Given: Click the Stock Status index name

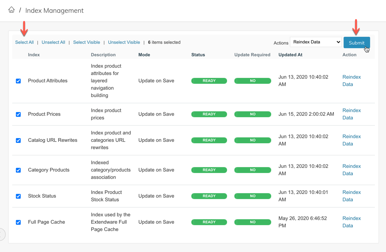Looking at the screenshot, I should tap(42, 196).
